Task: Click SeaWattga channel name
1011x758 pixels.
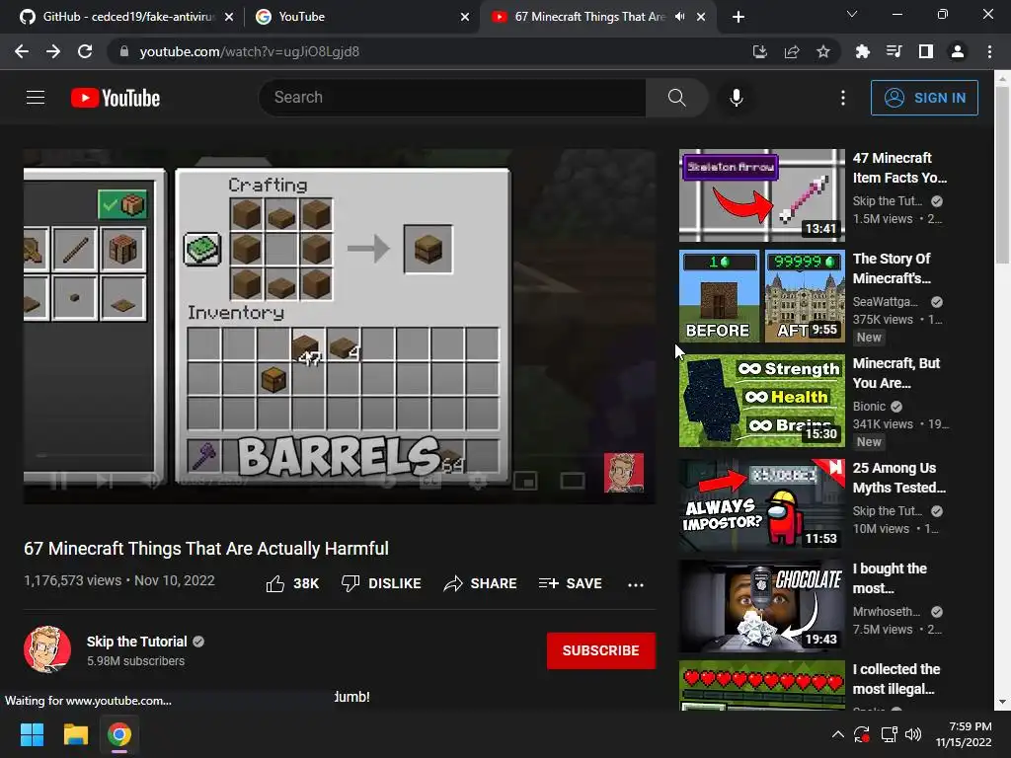Action: pos(886,302)
